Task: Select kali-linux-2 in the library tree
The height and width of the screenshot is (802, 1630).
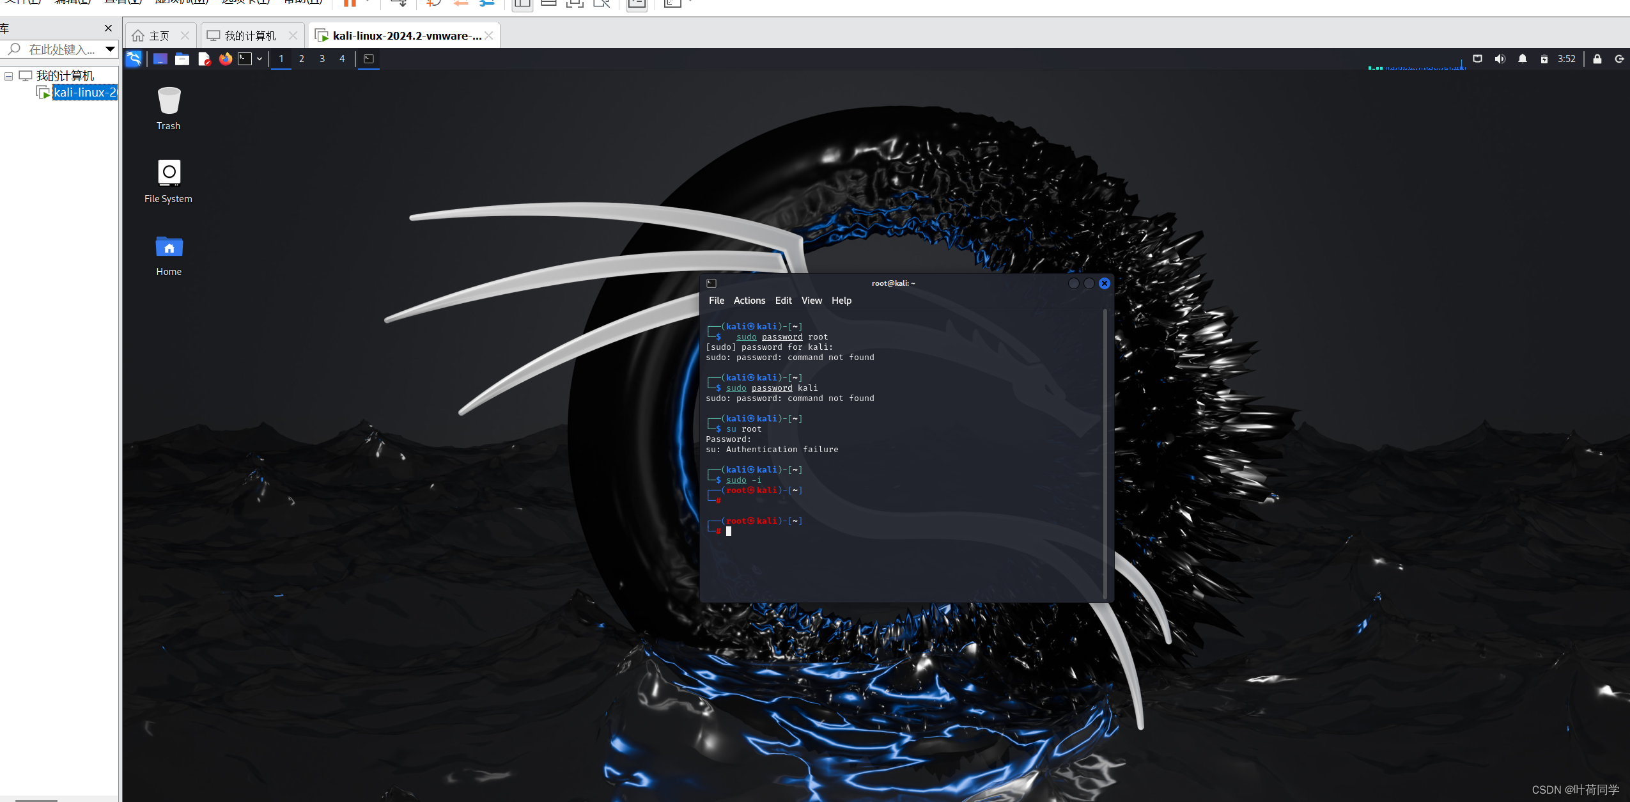Action: pos(84,93)
